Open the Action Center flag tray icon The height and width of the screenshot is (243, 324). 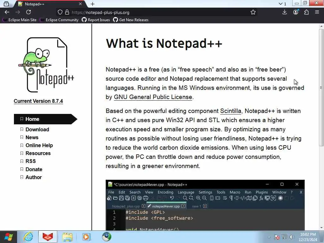click(x=277, y=237)
